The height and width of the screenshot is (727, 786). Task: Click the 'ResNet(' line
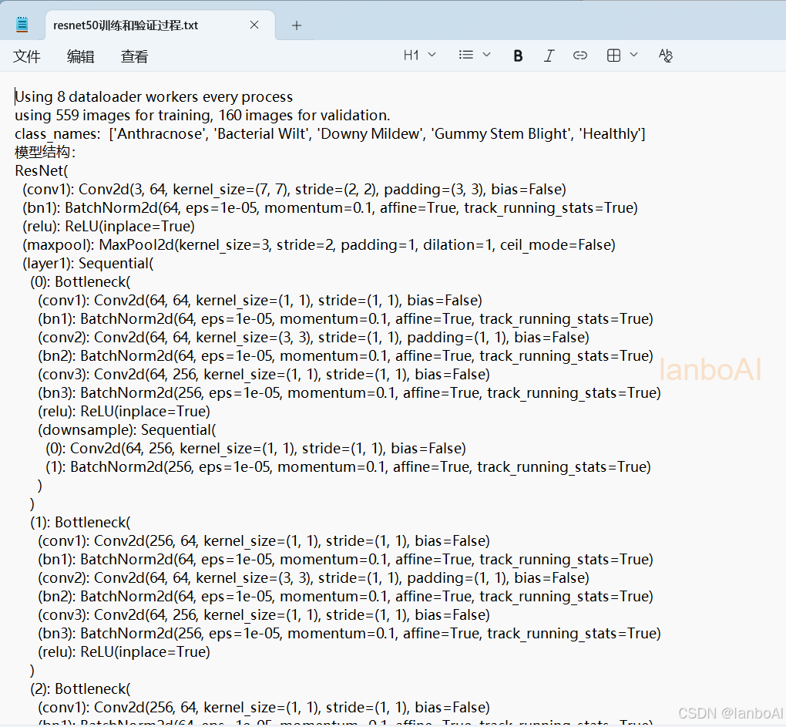[41, 171]
